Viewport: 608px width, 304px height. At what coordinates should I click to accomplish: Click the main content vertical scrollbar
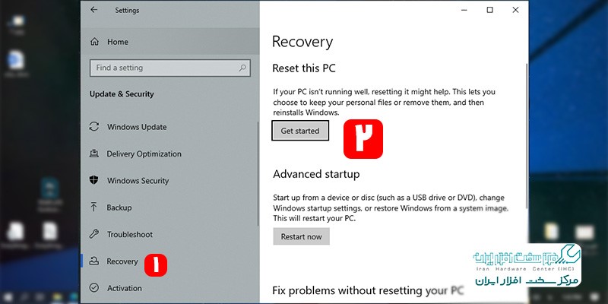[526, 136]
